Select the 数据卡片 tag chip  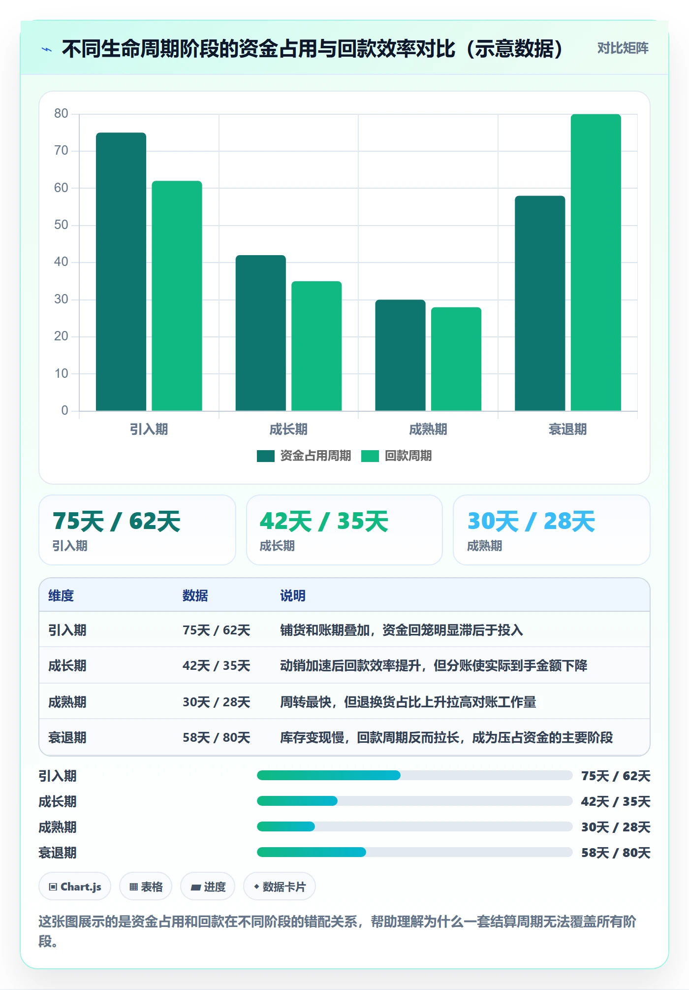[280, 887]
